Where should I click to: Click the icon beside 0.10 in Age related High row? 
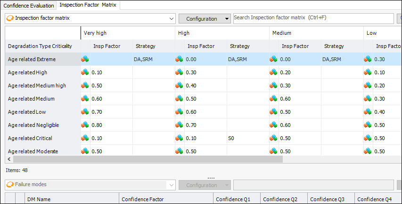coord(85,72)
